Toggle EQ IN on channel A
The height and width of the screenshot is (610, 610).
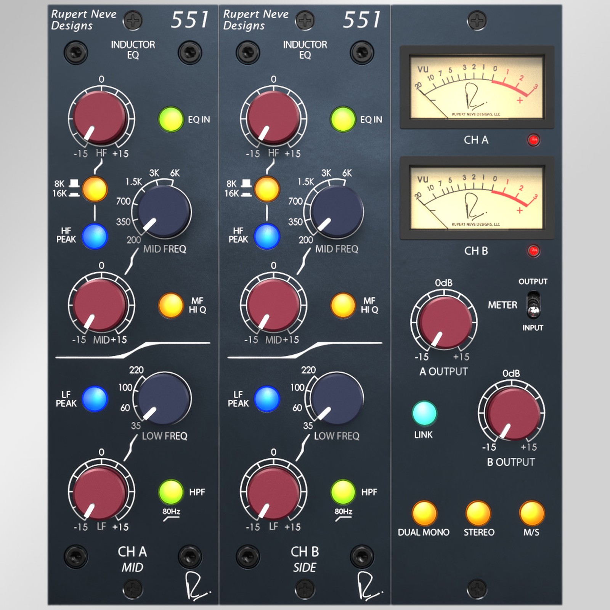(171, 119)
